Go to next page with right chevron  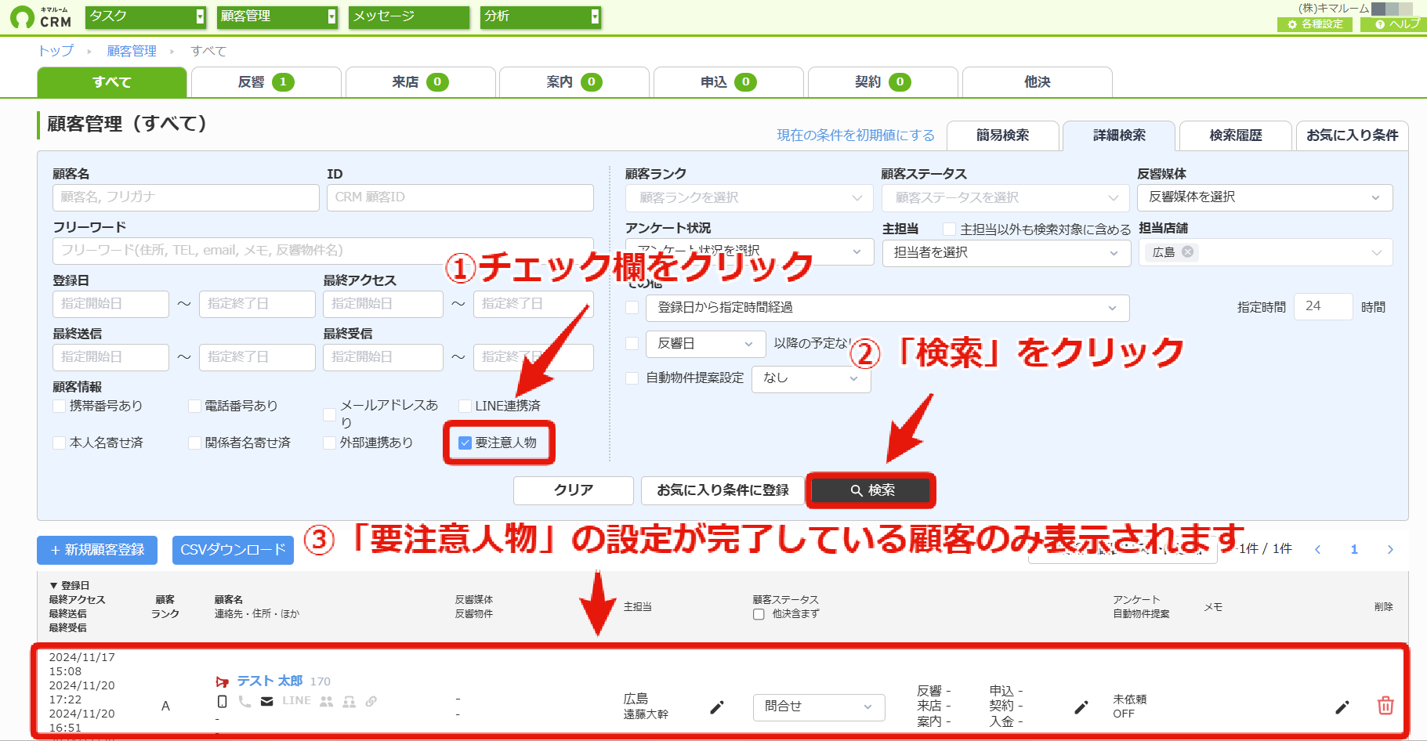click(x=1390, y=549)
